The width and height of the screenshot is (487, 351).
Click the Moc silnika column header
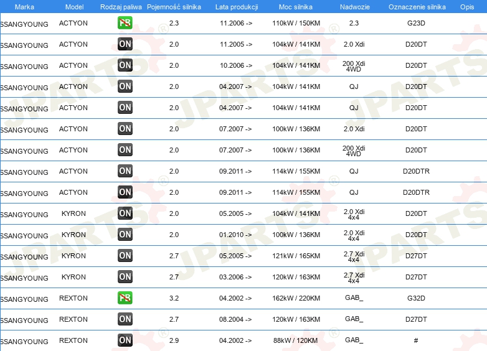coord(296,7)
